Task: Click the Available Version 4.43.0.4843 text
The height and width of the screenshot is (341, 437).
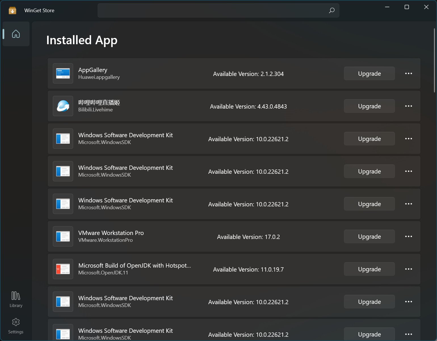Action: click(x=248, y=107)
